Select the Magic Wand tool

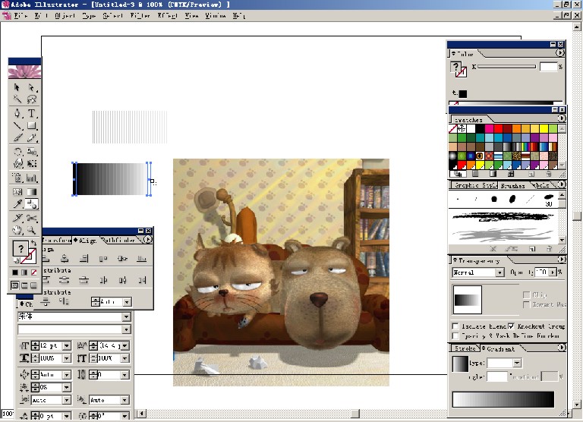click(17, 99)
